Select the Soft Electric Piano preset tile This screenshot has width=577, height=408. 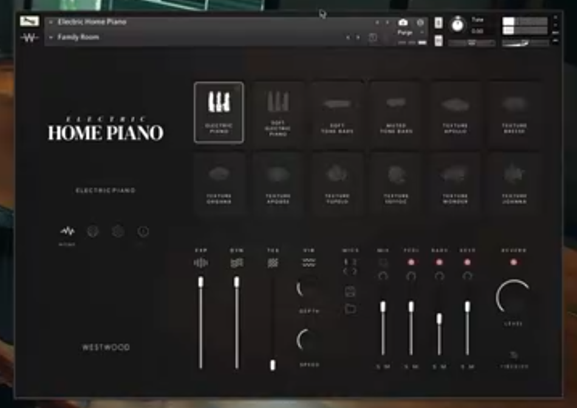pos(278,112)
